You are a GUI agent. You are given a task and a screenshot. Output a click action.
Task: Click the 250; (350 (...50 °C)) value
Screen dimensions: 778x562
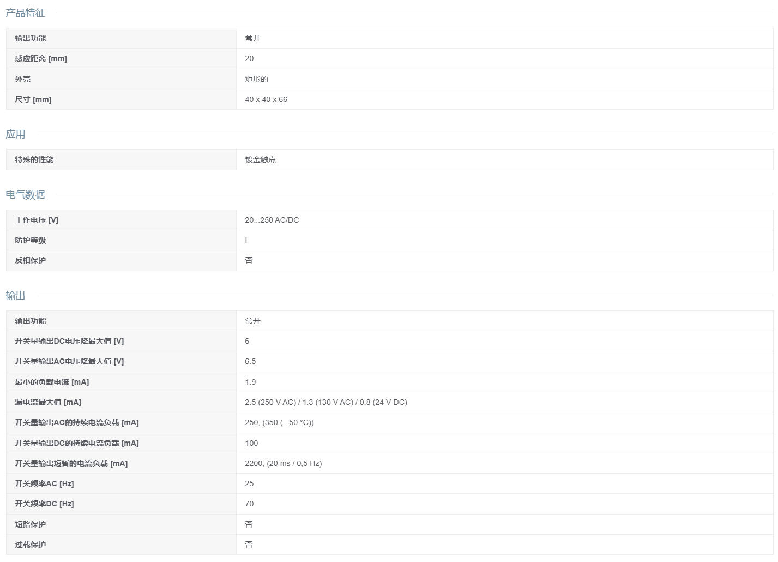pyautogui.click(x=279, y=422)
